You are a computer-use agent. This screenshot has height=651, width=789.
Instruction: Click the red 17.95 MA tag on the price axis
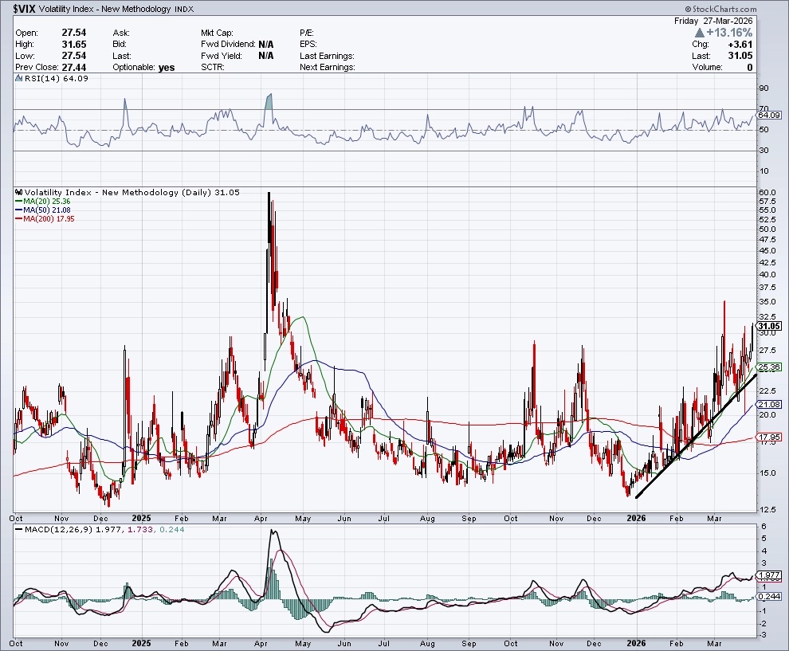pyautogui.click(x=768, y=437)
